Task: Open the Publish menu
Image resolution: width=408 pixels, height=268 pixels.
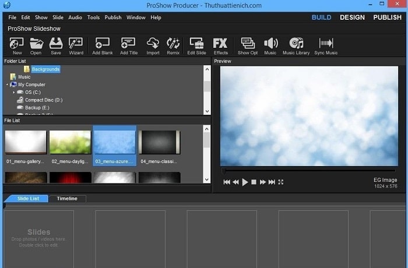Action: tap(113, 17)
